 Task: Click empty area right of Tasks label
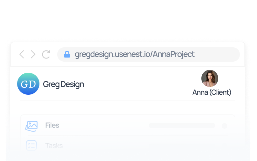point(145,145)
